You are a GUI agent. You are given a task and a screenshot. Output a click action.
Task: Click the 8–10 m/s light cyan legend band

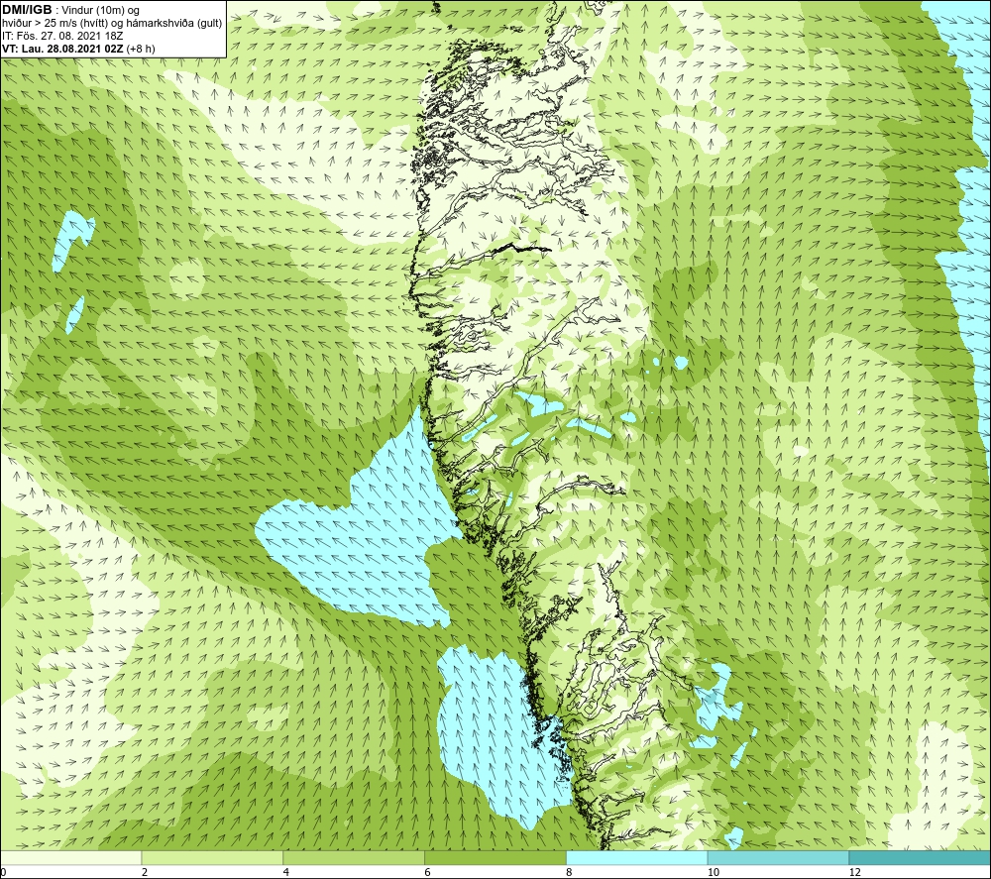tap(637, 857)
